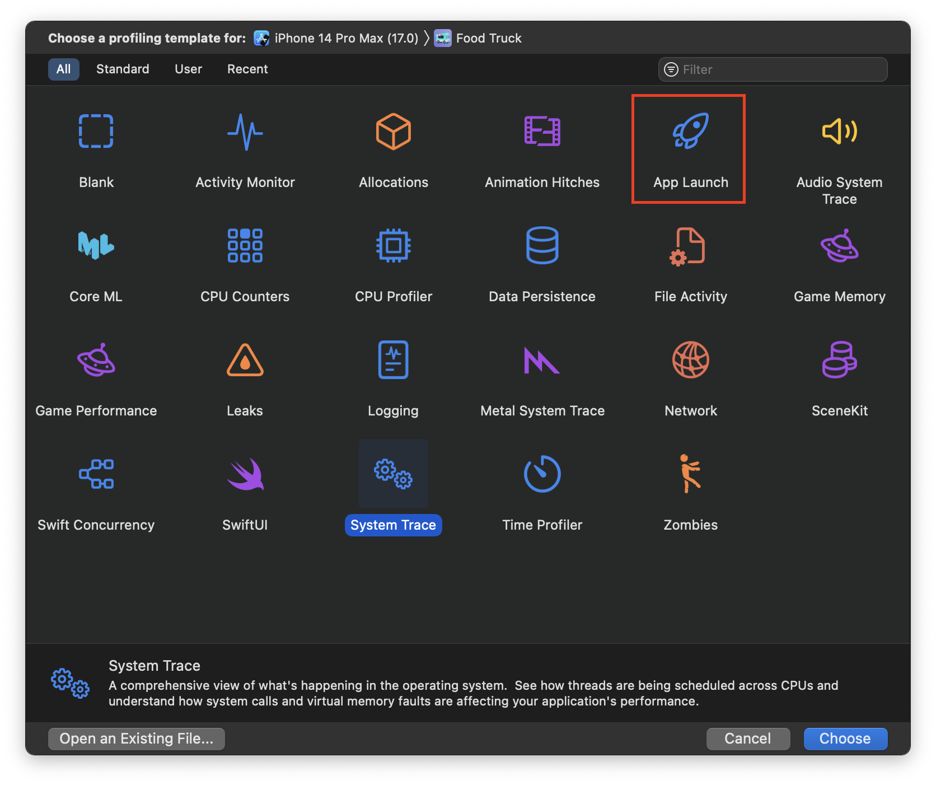Click the "Game Performance" label
Viewport: 936px width, 785px height.
click(x=96, y=411)
